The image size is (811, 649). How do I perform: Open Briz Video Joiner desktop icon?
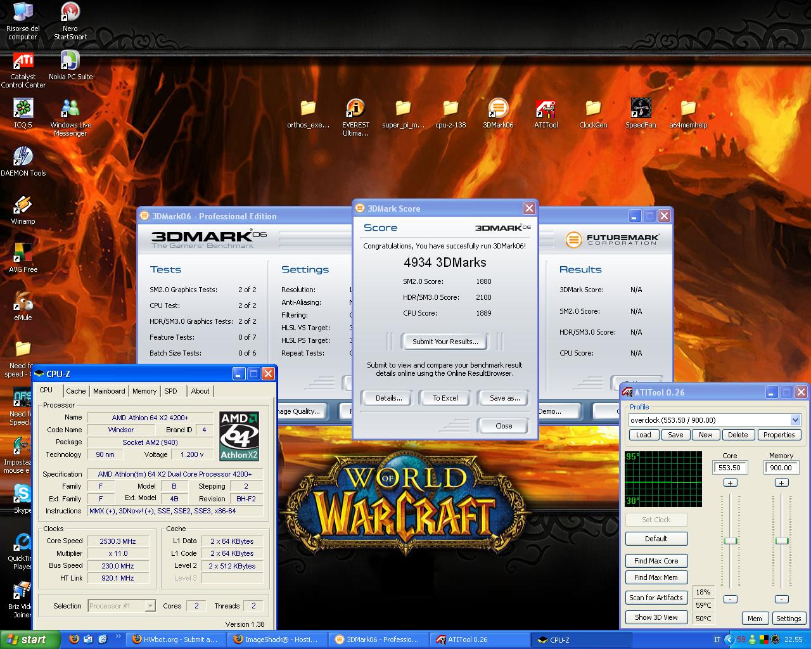click(21, 600)
